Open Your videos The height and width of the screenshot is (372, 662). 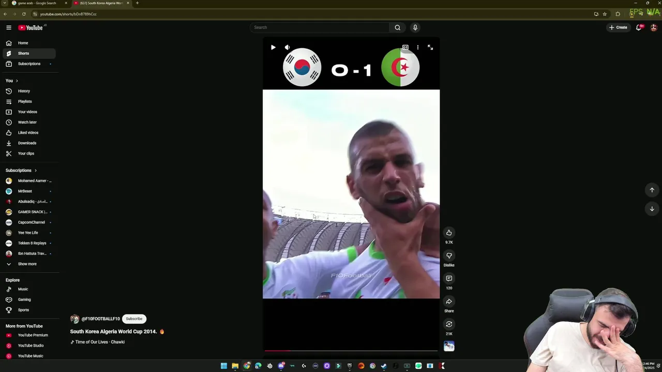28,112
